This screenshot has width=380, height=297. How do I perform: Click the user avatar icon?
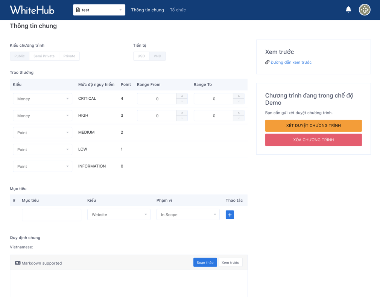tap(364, 9)
